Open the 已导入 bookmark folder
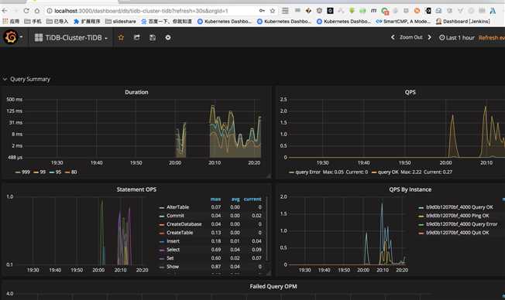 [x=57, y=21]
